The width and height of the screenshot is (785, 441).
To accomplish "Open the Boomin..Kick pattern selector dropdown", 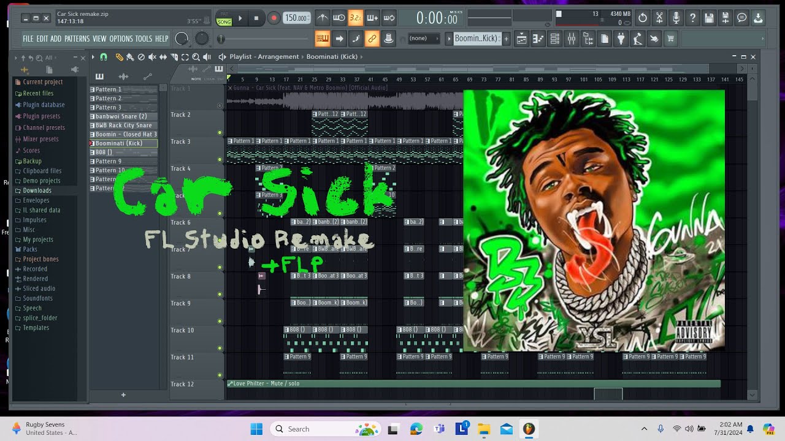I will tap(477, 39).
